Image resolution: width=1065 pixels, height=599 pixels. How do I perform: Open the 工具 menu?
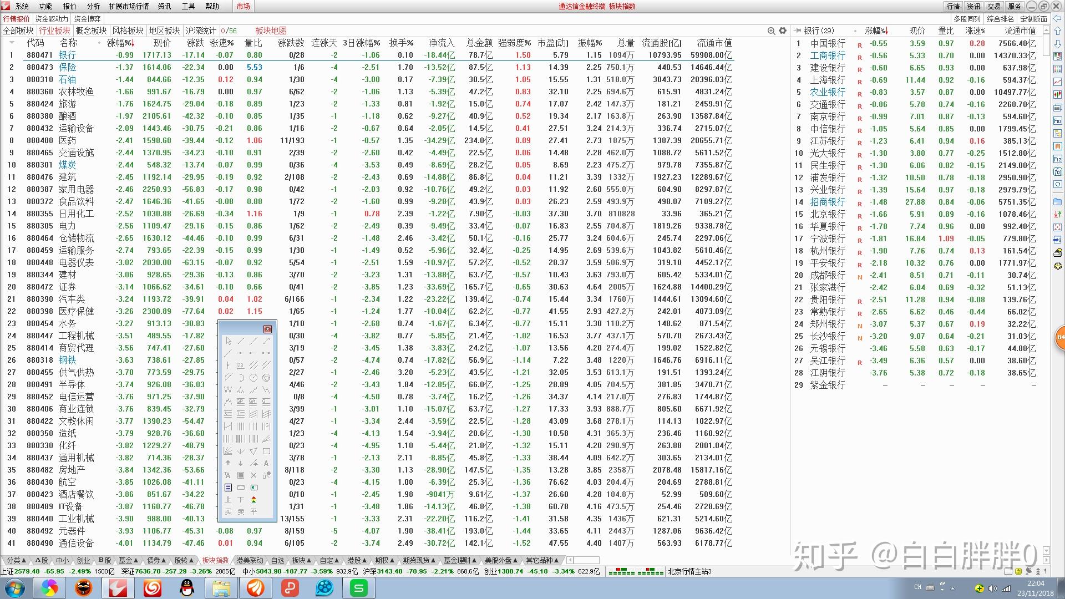click(x=189, y=6)
